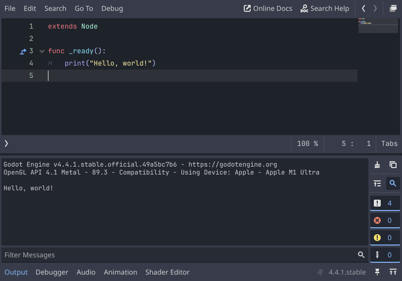
Task: Fold the _ready function using chevron
Action: coord(42,51)
